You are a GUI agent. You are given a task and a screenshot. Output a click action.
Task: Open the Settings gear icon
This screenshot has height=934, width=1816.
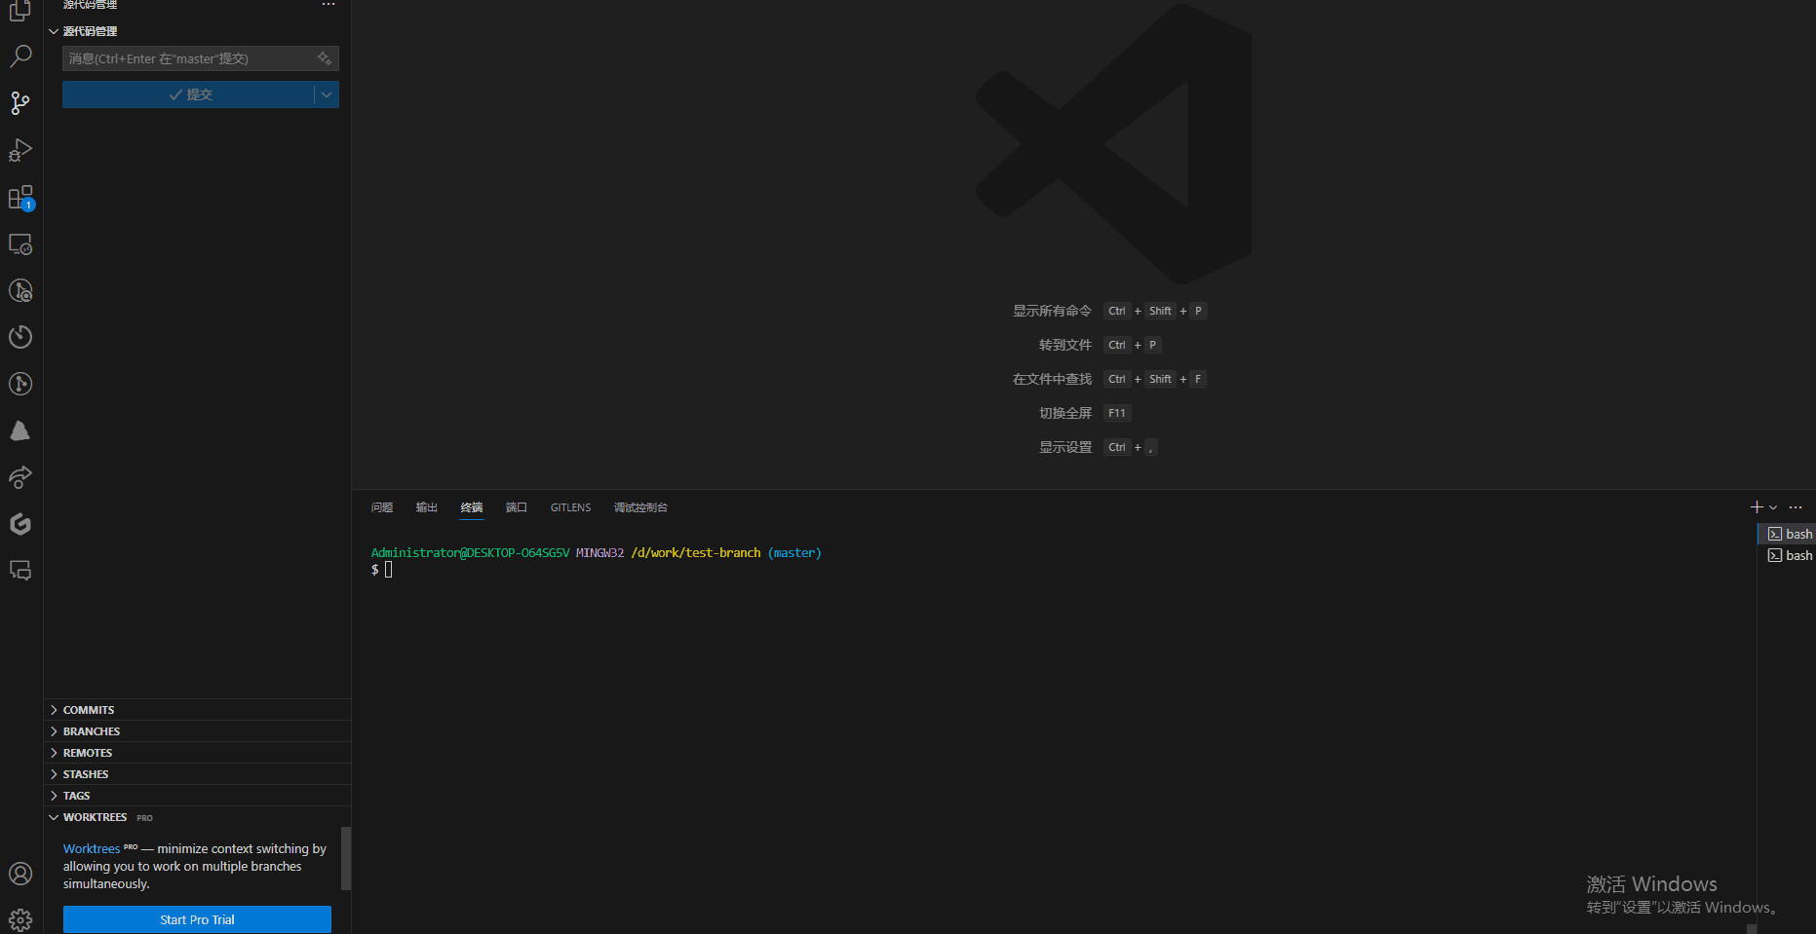(x=20, y=919)
